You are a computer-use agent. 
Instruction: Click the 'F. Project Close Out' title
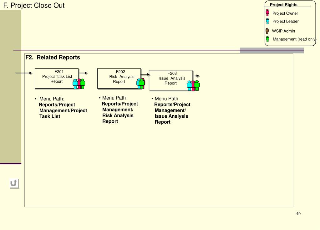[34, 5]
